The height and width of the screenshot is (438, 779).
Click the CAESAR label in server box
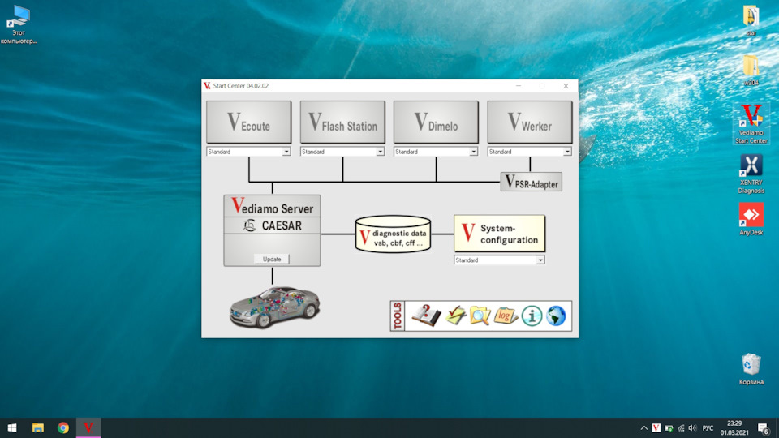coord(282,225)
